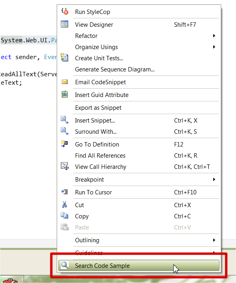Image resolution: width=236 pixels, height=283 pixels.
Task: Click the Run StyleCop icon
Action: point(65,11)
